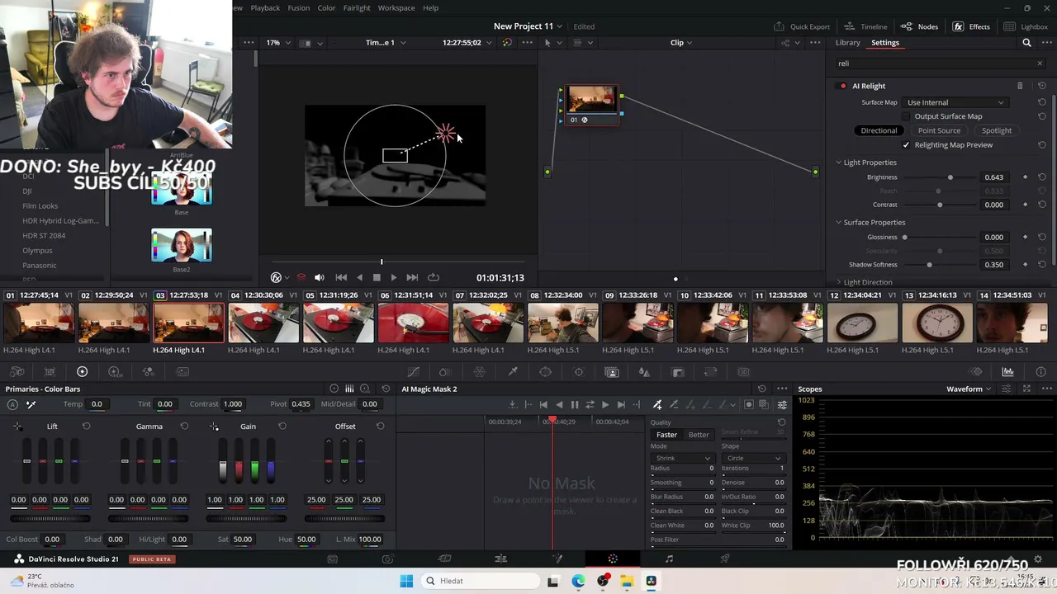Reset the Offset color bars

[380, 427]
